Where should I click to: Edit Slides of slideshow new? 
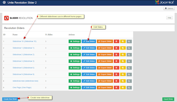point(89,81)
